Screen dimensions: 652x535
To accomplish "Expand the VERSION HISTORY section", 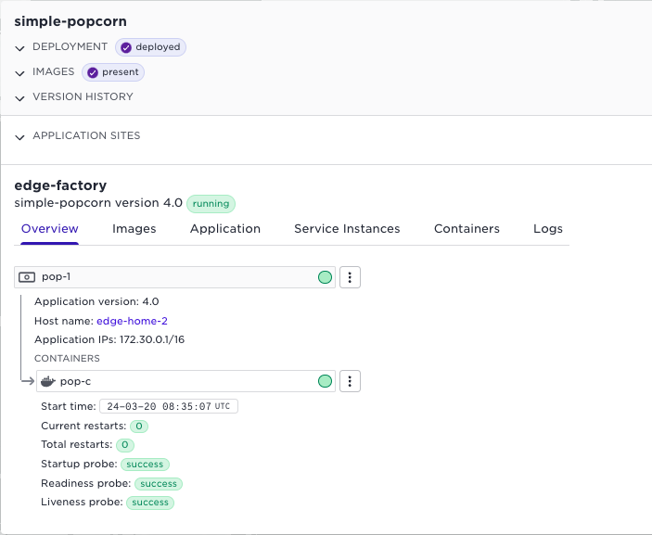I will click(20, 97).
